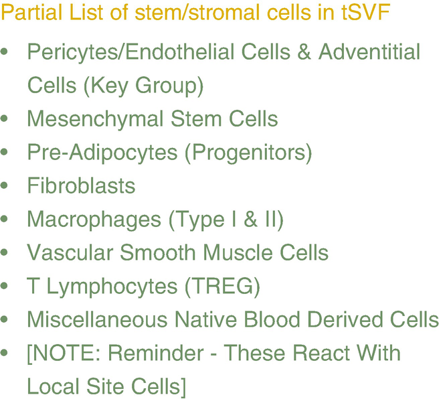Select the 'Vascular Smooth Muscle Cells' text
Screen dimensions: 441x399
pos(177,252)
